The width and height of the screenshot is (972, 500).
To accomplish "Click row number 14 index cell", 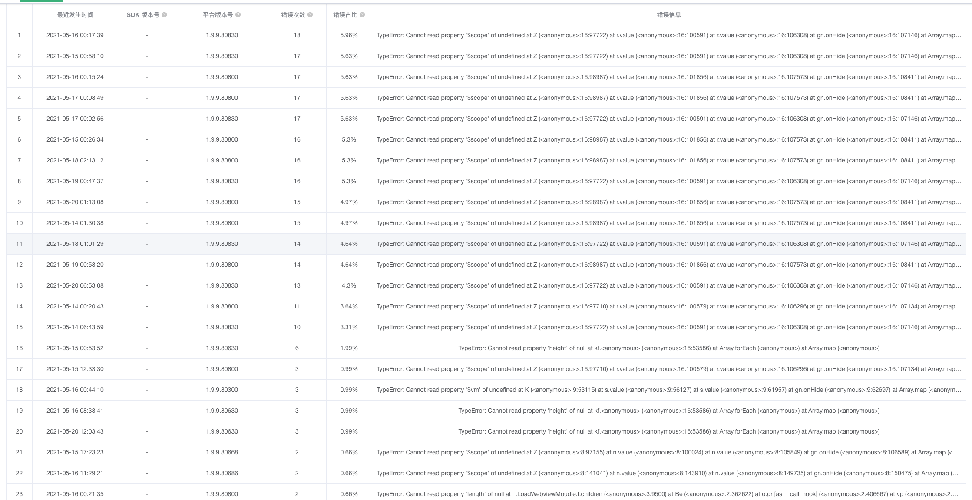I will pyautogui.click(x=19, y=307).
